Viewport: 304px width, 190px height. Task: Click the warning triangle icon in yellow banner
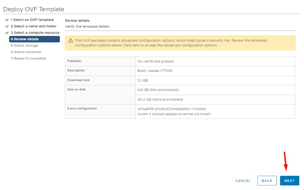71,41
